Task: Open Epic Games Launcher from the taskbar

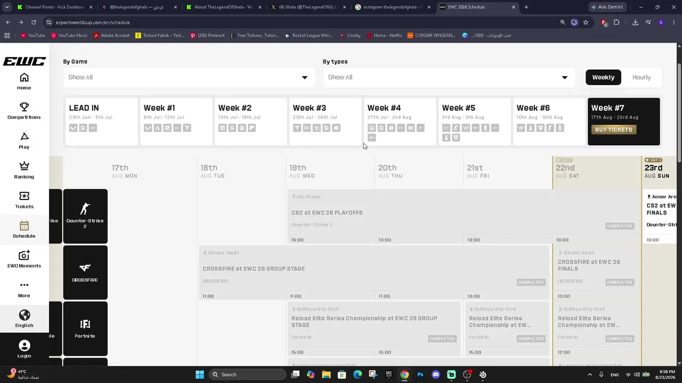Action: (389, 374)
